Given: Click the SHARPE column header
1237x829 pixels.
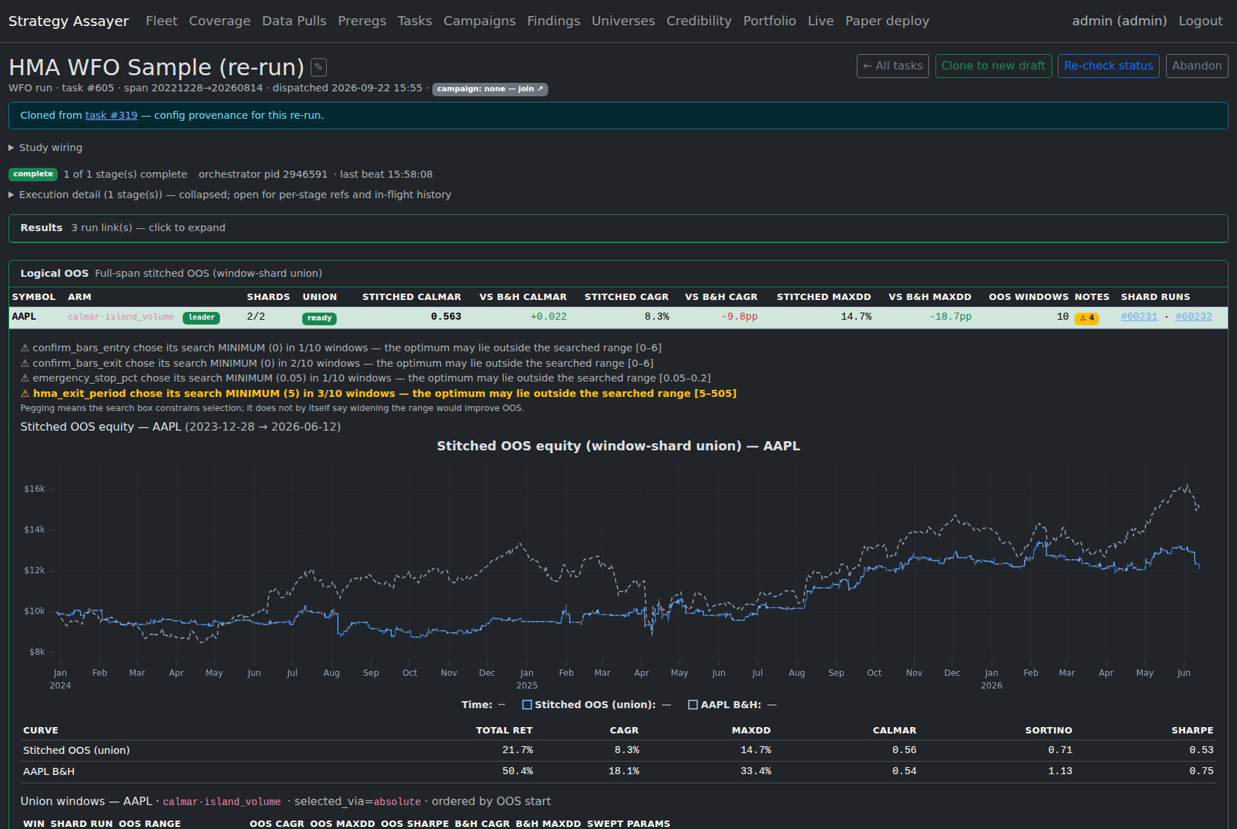Looking at the screenshot, I should click(1193, 731).
